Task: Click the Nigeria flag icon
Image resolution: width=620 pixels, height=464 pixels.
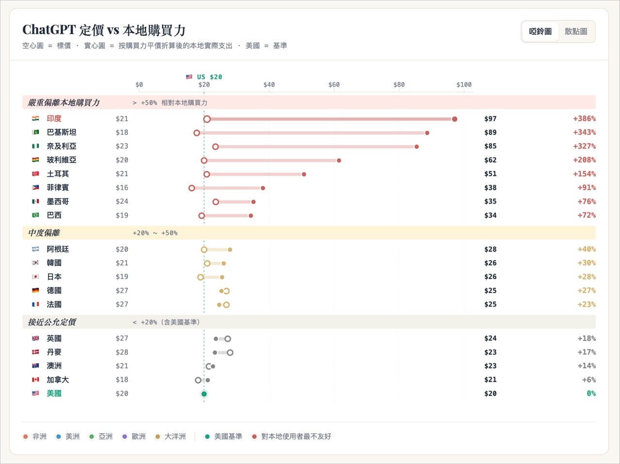Action: pyautogui.click(x=35, y=146)
